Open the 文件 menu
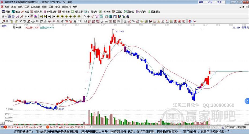The height and width of the screenshot is (134, 249). click(7, 7)
